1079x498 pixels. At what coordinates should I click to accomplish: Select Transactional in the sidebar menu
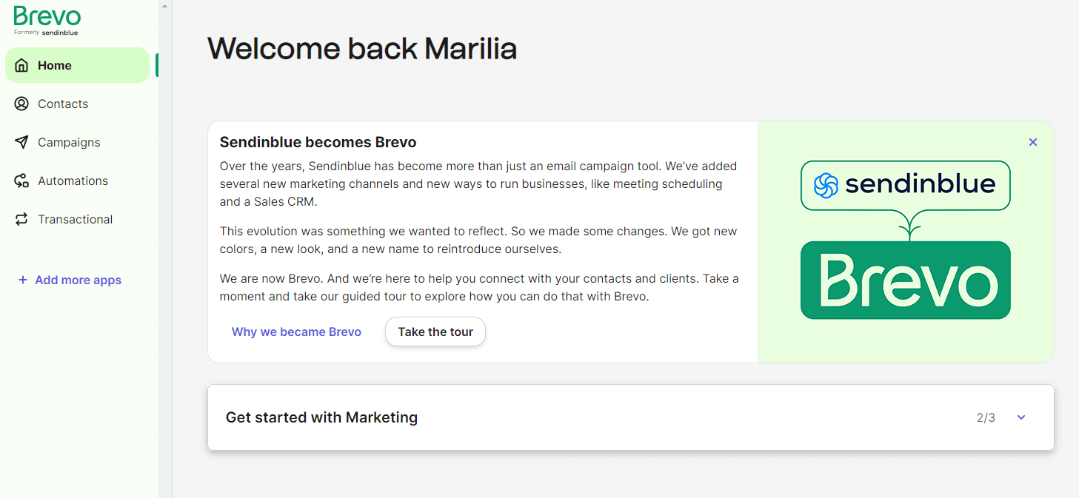[75, 219]
